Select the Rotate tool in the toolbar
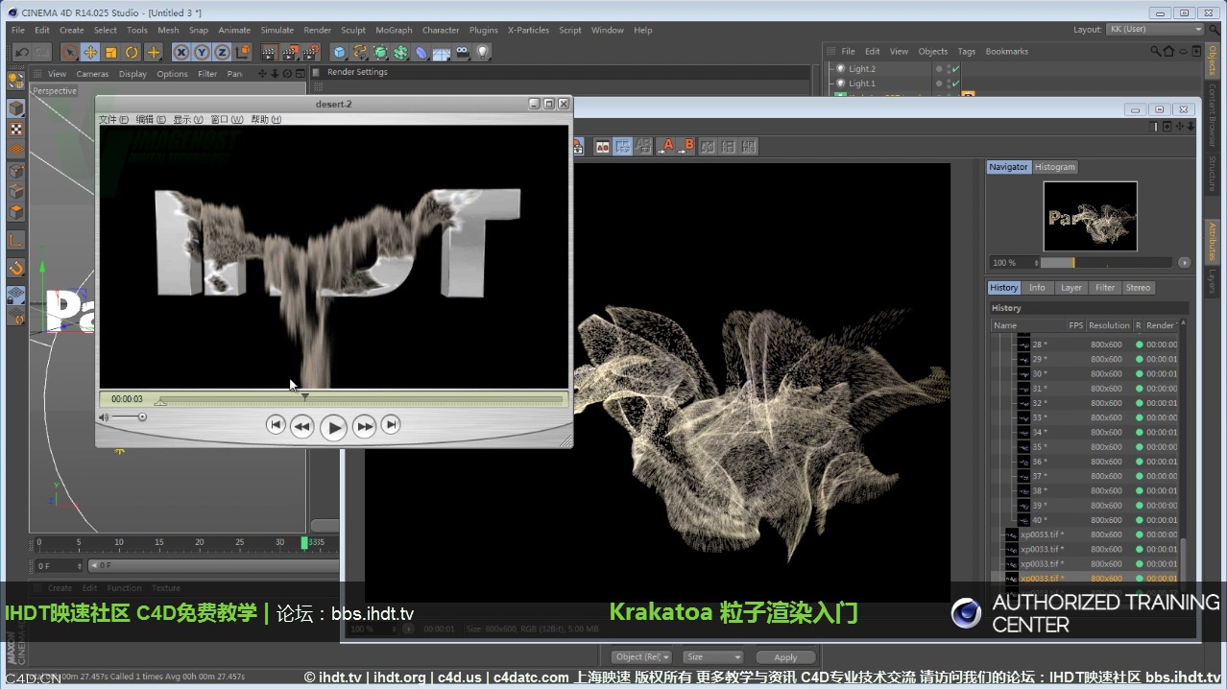The image size is (1227, 689). 132,52
